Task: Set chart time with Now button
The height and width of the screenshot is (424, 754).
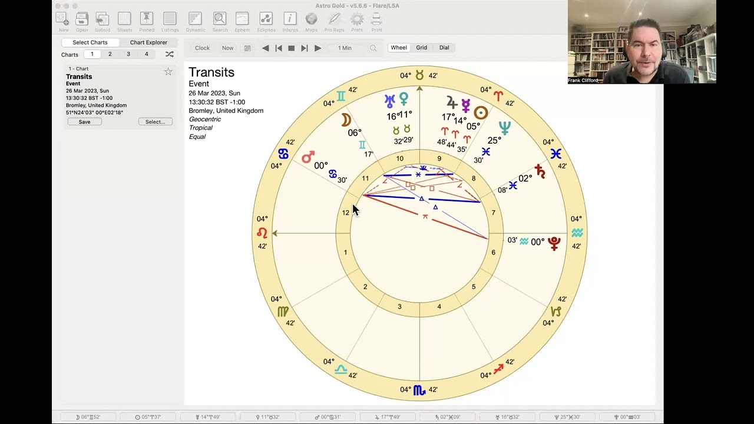Action: tap(227, 48)
